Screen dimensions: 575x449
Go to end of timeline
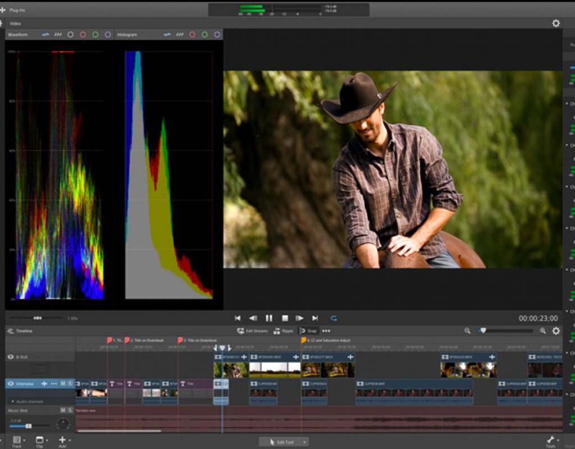[x=315, y=318]
